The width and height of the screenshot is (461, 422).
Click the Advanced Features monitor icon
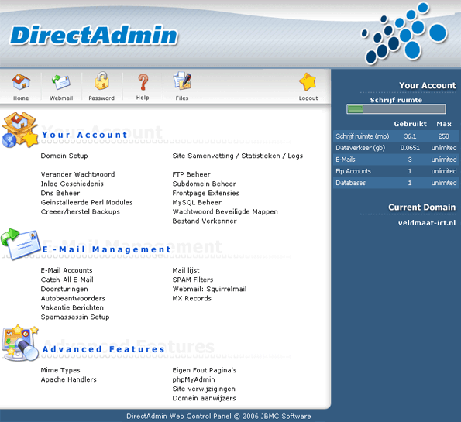point(20,343)
